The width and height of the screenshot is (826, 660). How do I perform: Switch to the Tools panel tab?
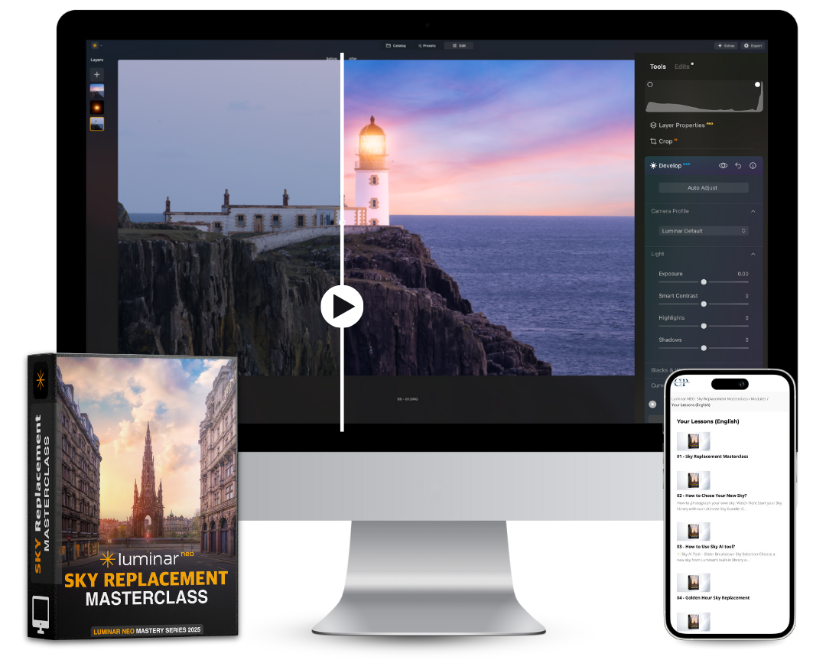tap(658, 67)
